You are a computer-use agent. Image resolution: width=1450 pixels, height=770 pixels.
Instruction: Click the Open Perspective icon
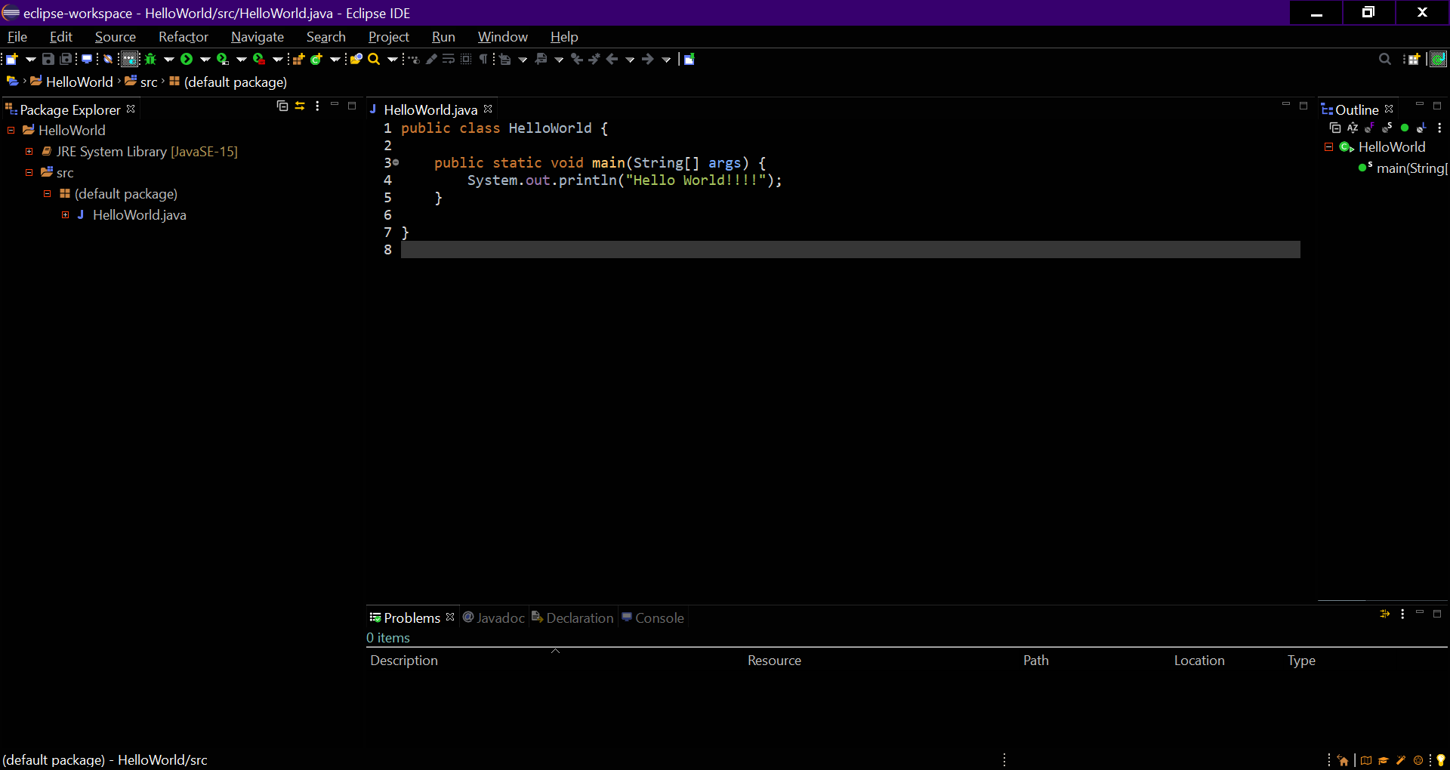tap(1413, 59)
